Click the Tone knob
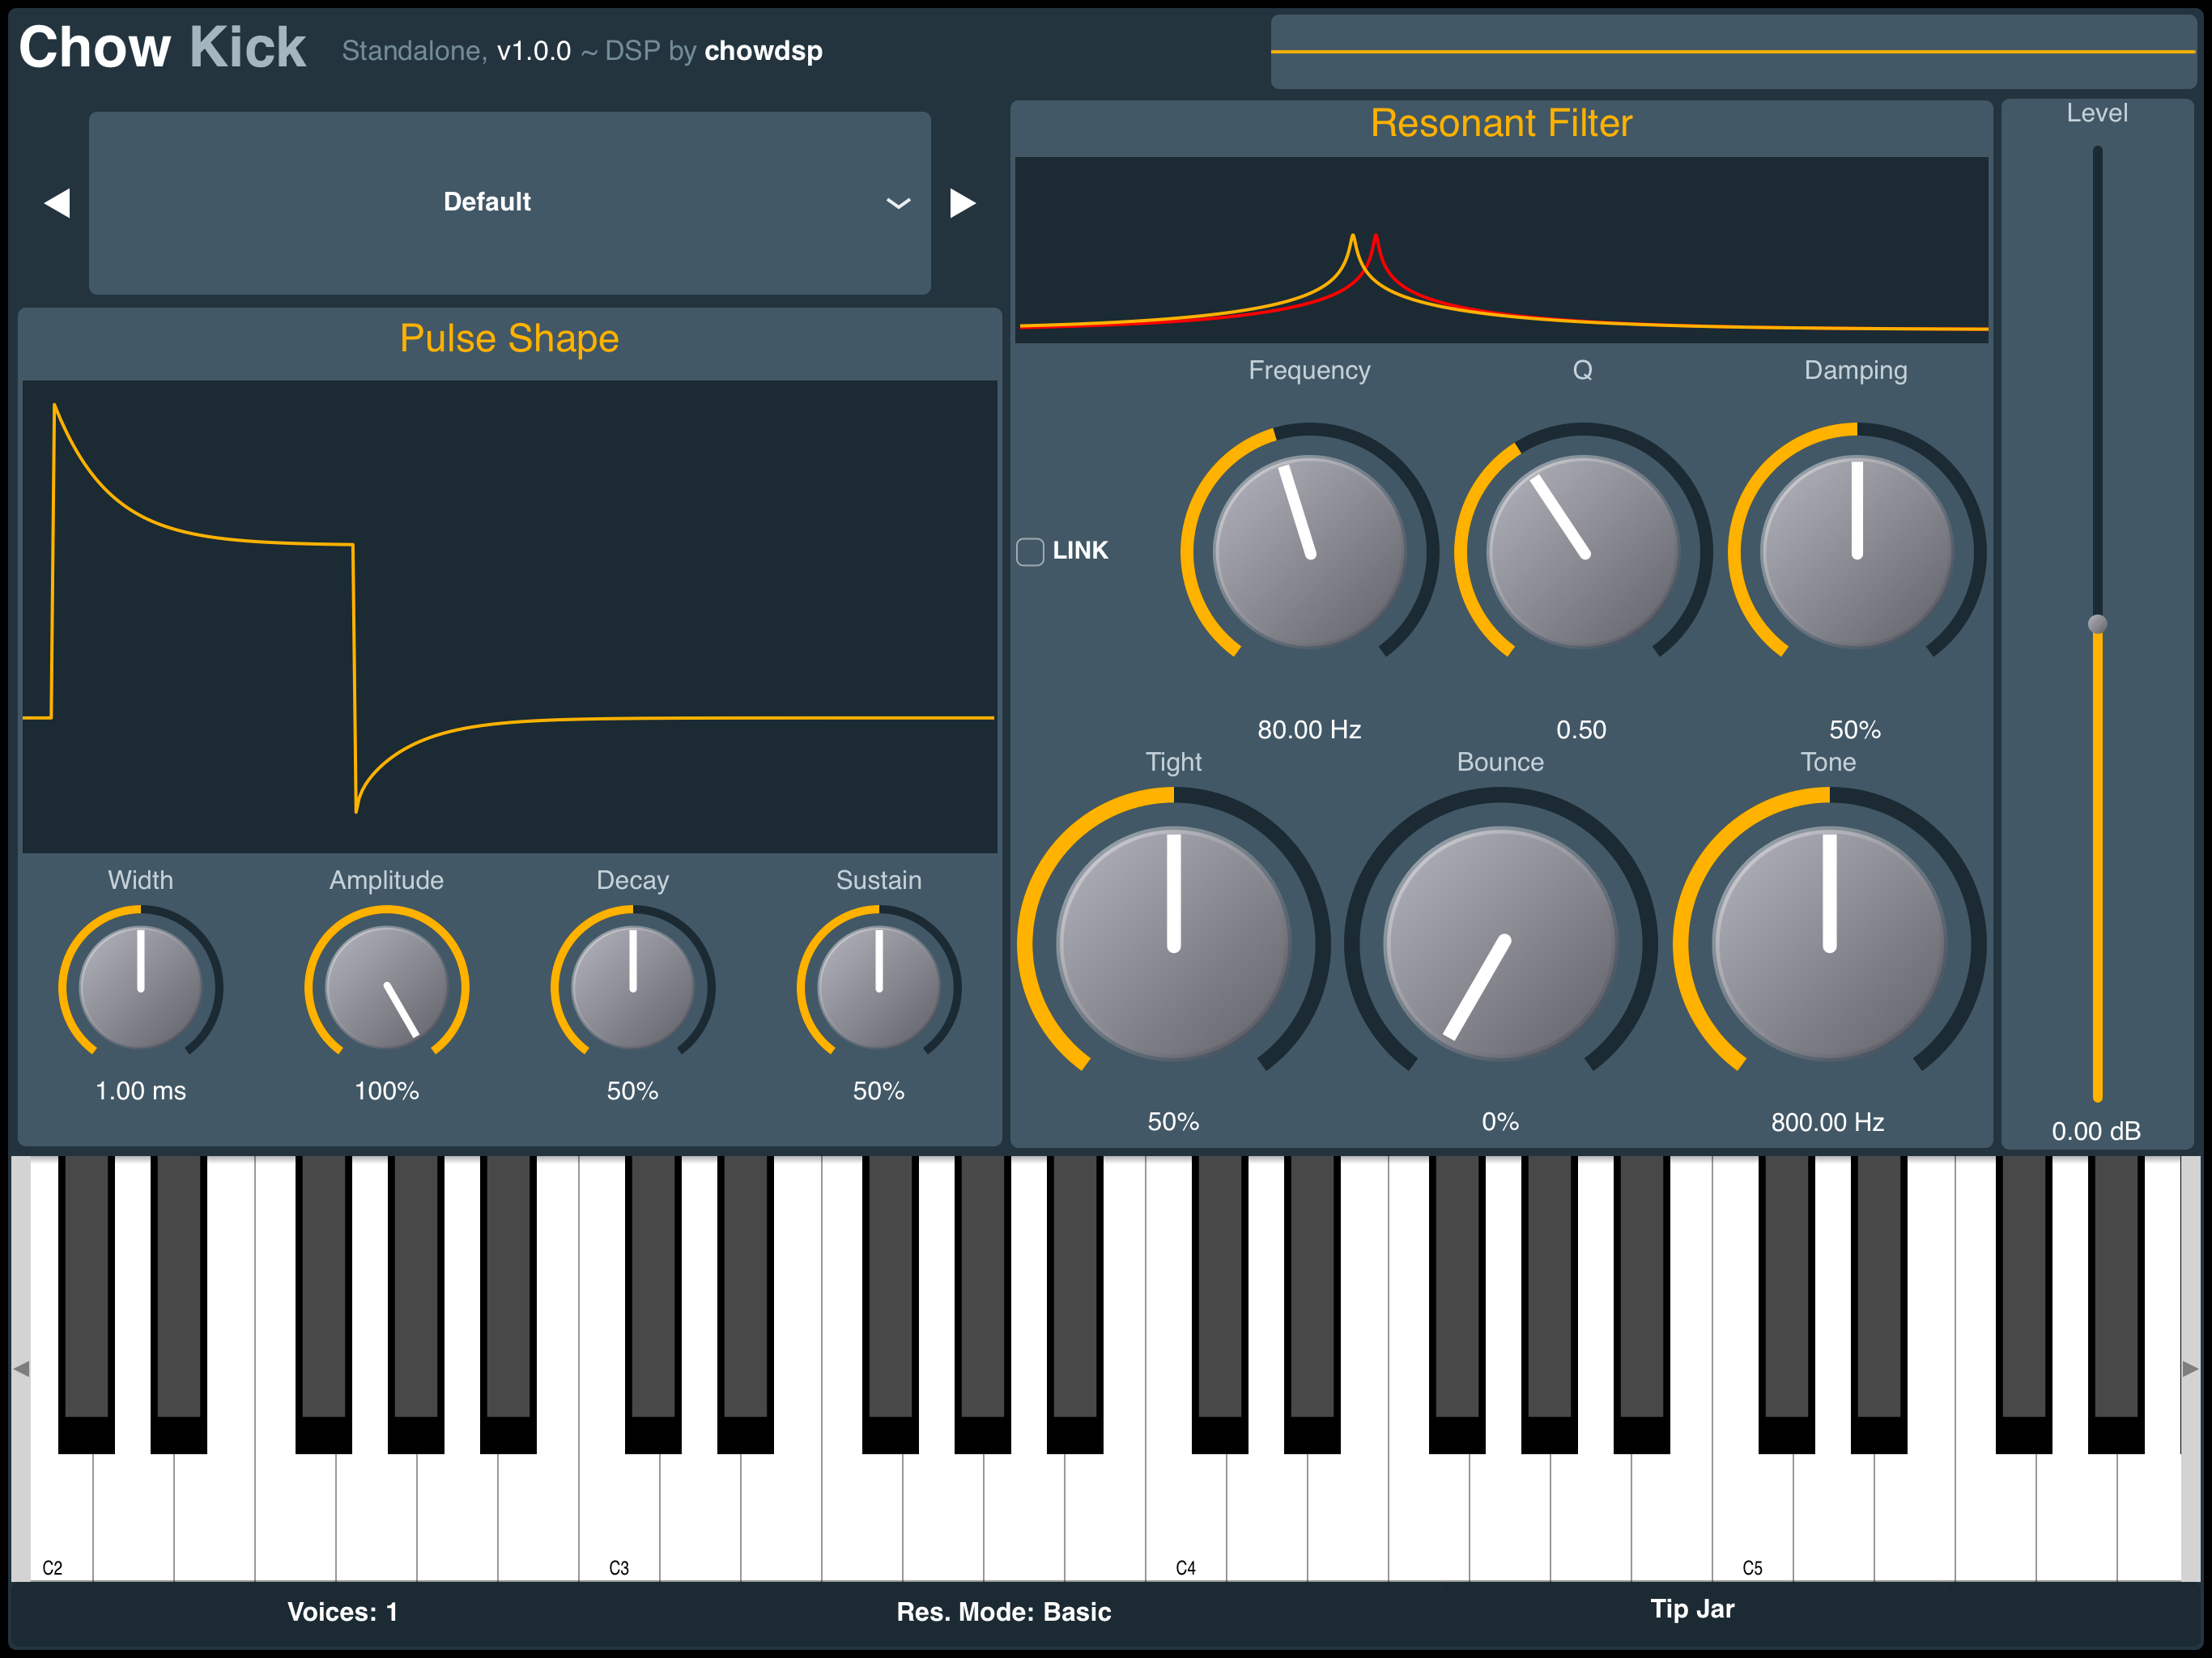Image resolution: width=2212 pixels, height=1658 pixels. pyautogui.click(x=1828, y=943)
